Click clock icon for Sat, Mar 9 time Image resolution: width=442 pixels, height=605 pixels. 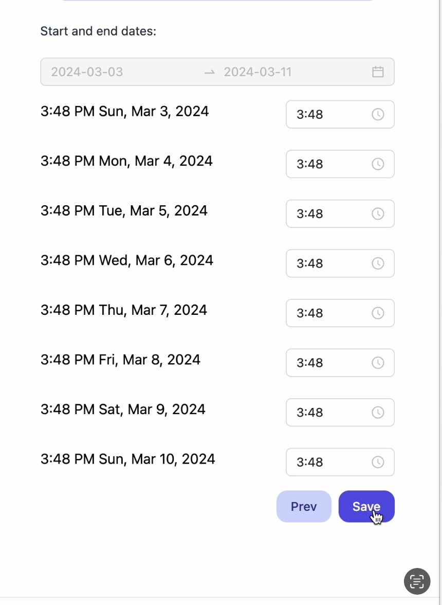click(x=378, y=412)
